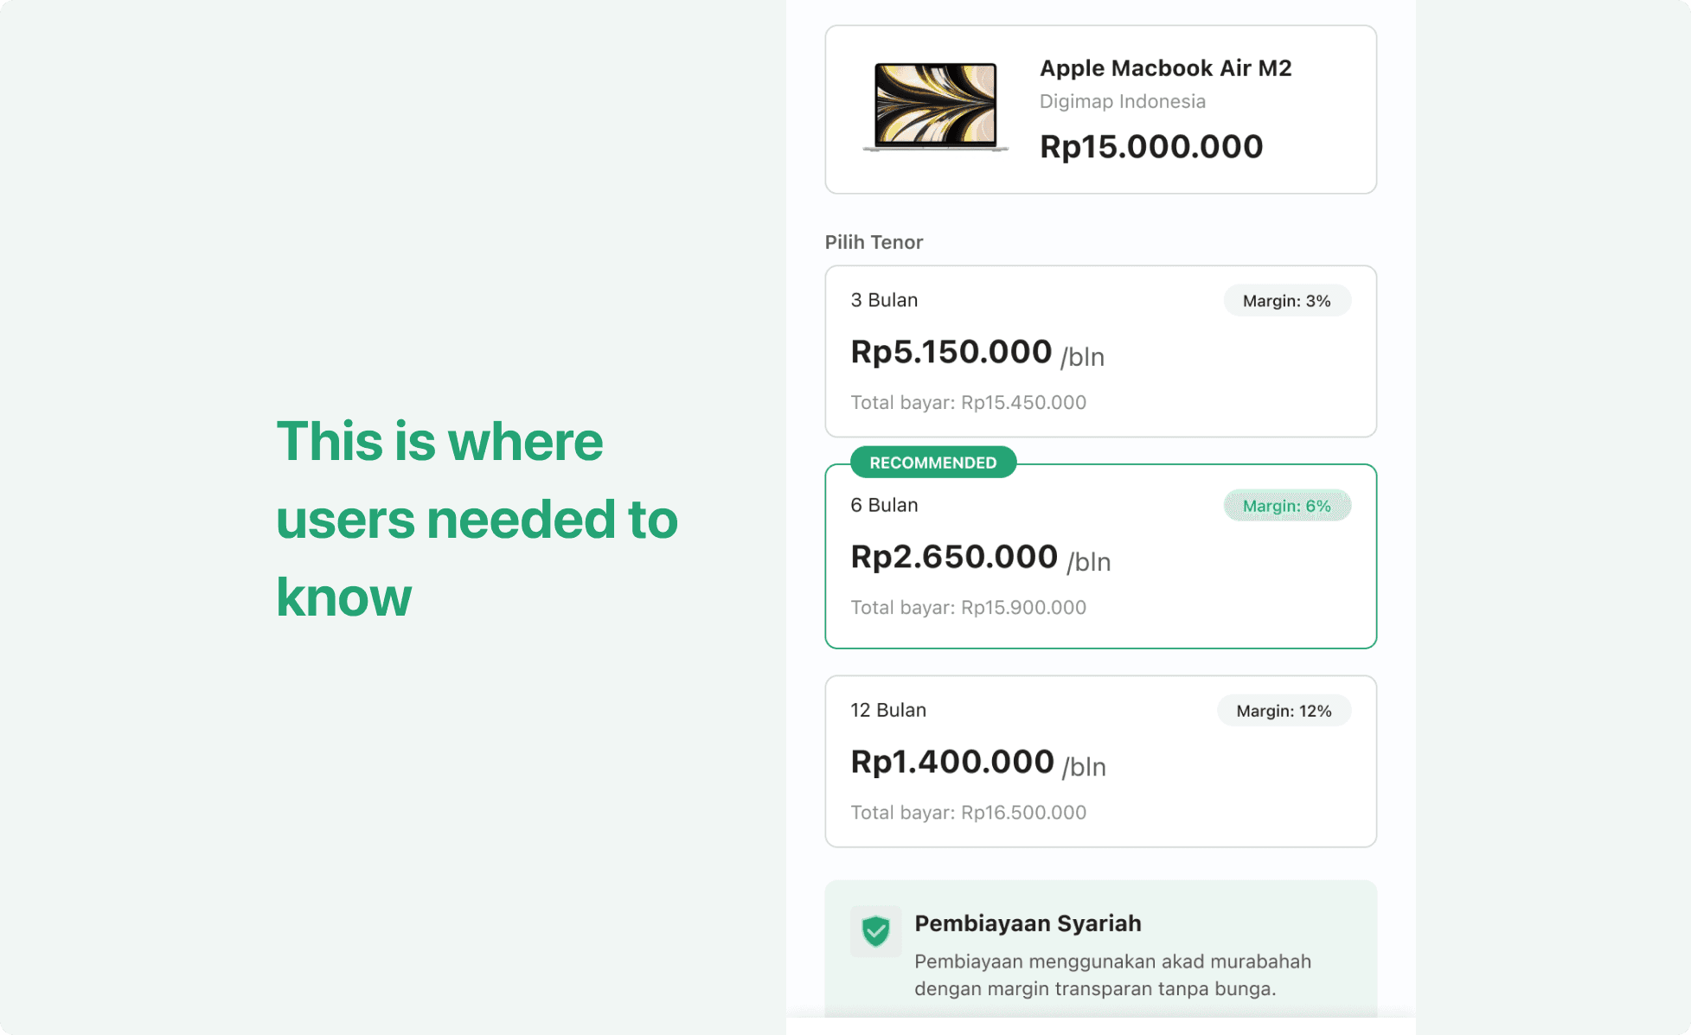Click the Margin: 12% badge
This screenshot has height=1035, width=1691.
click(x=1284, y=711)
